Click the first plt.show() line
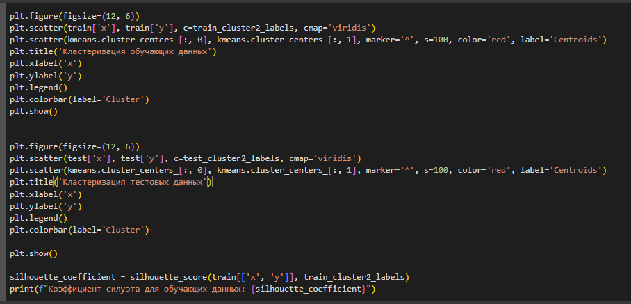 point(34,111)
